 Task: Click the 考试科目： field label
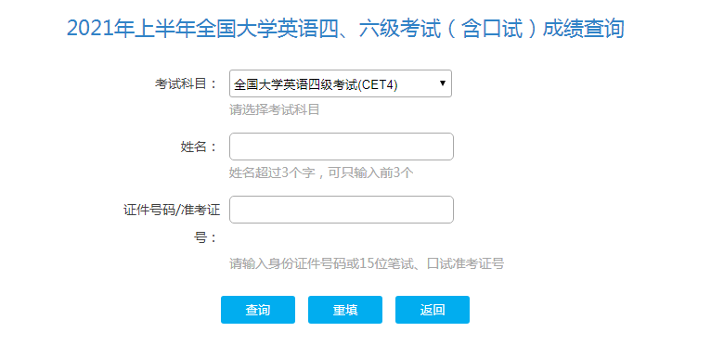pyautogui.click(x=187, y=83)
